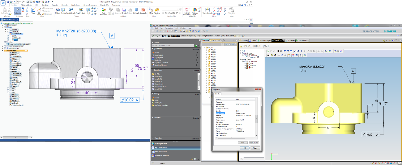Click the Gyorsméretezés smart dimension tool
The height and width of the screenshot is (165, 402).
click(x=207, y=11)
